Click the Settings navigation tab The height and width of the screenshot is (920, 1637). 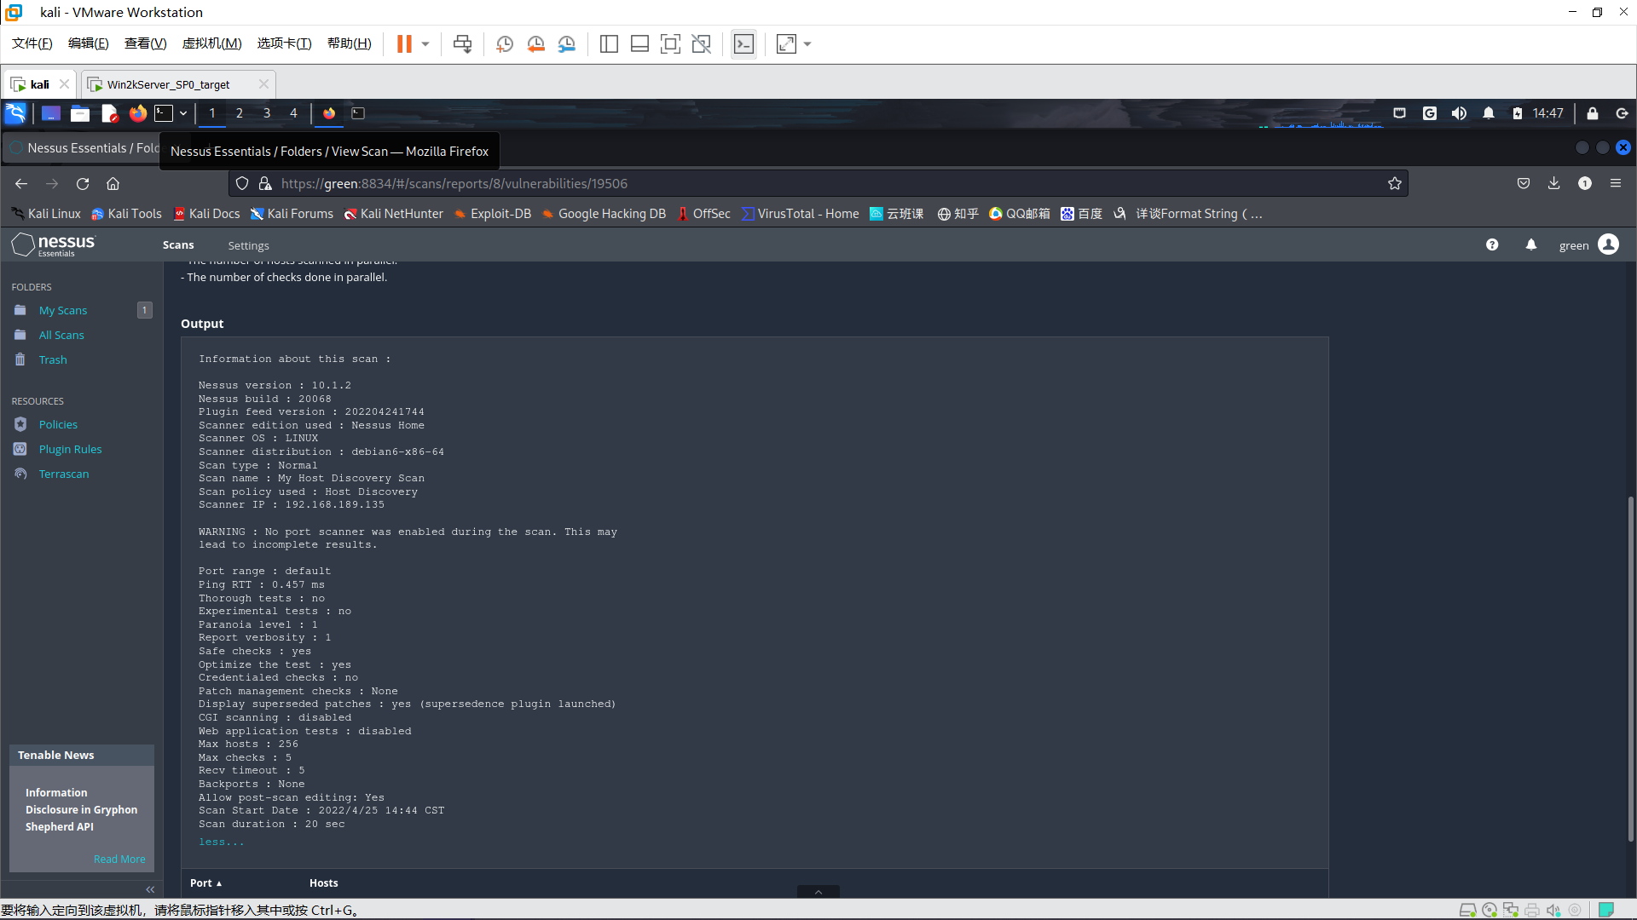247,244
